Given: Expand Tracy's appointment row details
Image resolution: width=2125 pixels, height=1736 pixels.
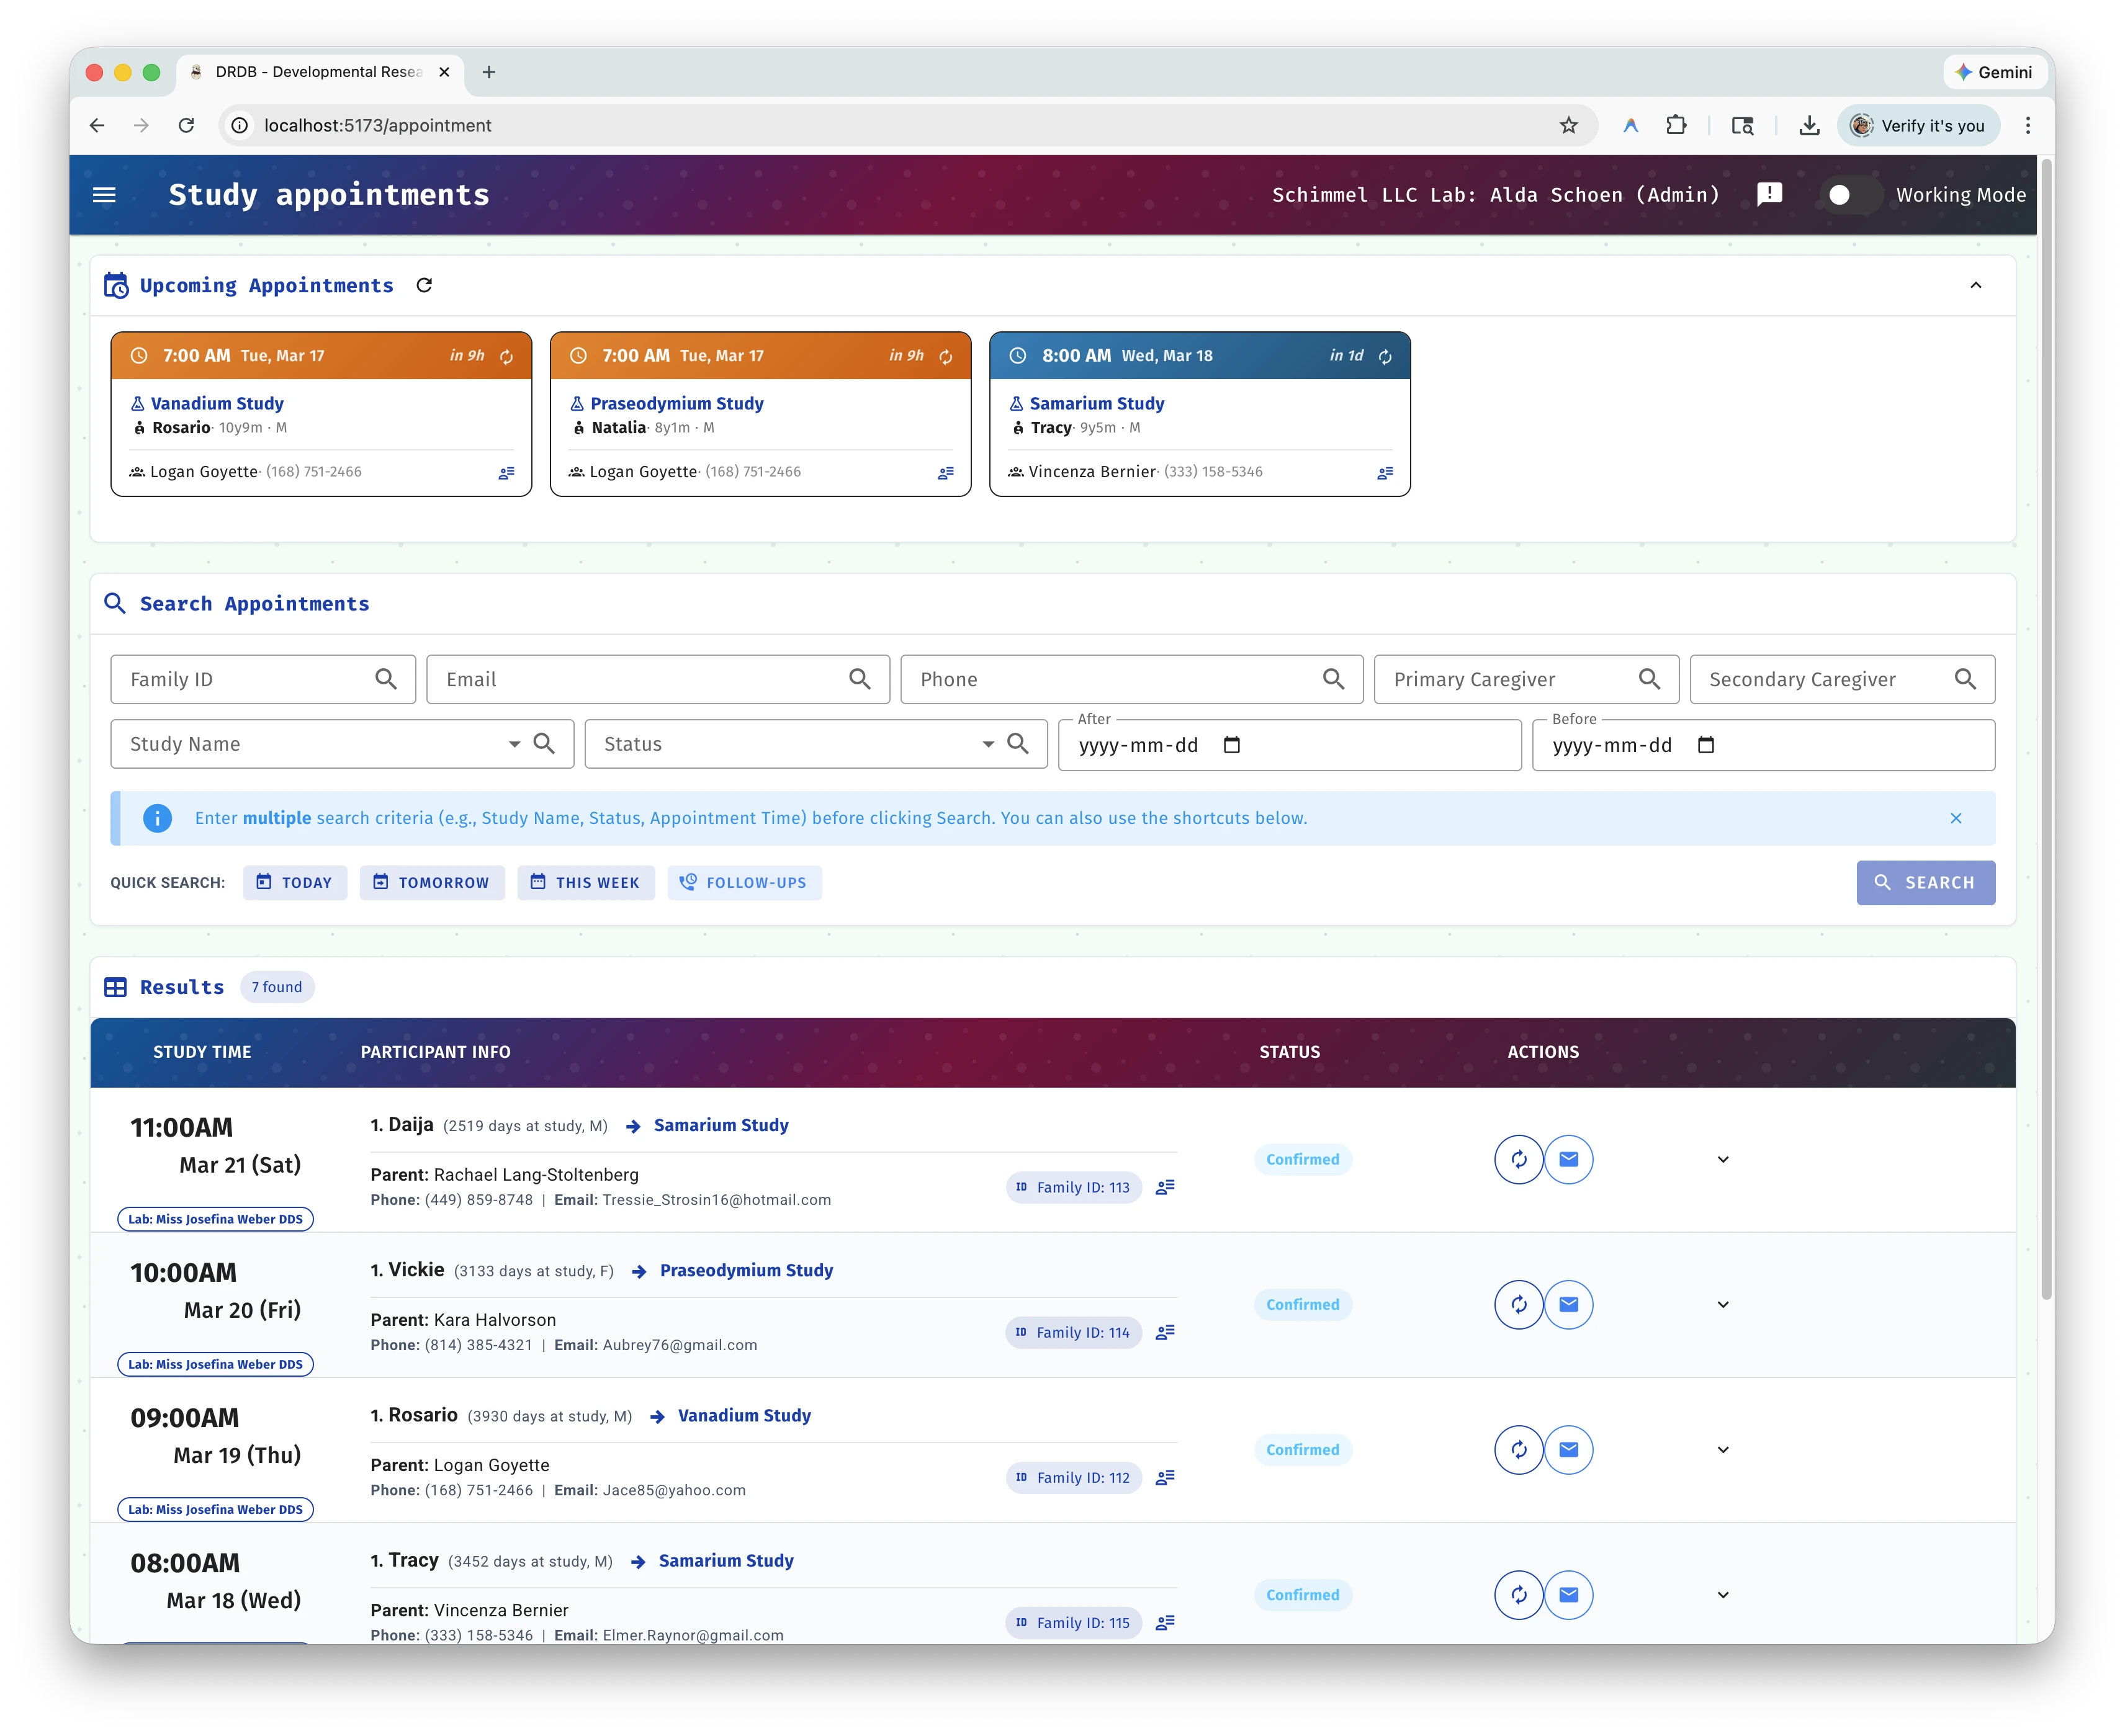Looking at the screenshot, I should pos(1722,1594).
